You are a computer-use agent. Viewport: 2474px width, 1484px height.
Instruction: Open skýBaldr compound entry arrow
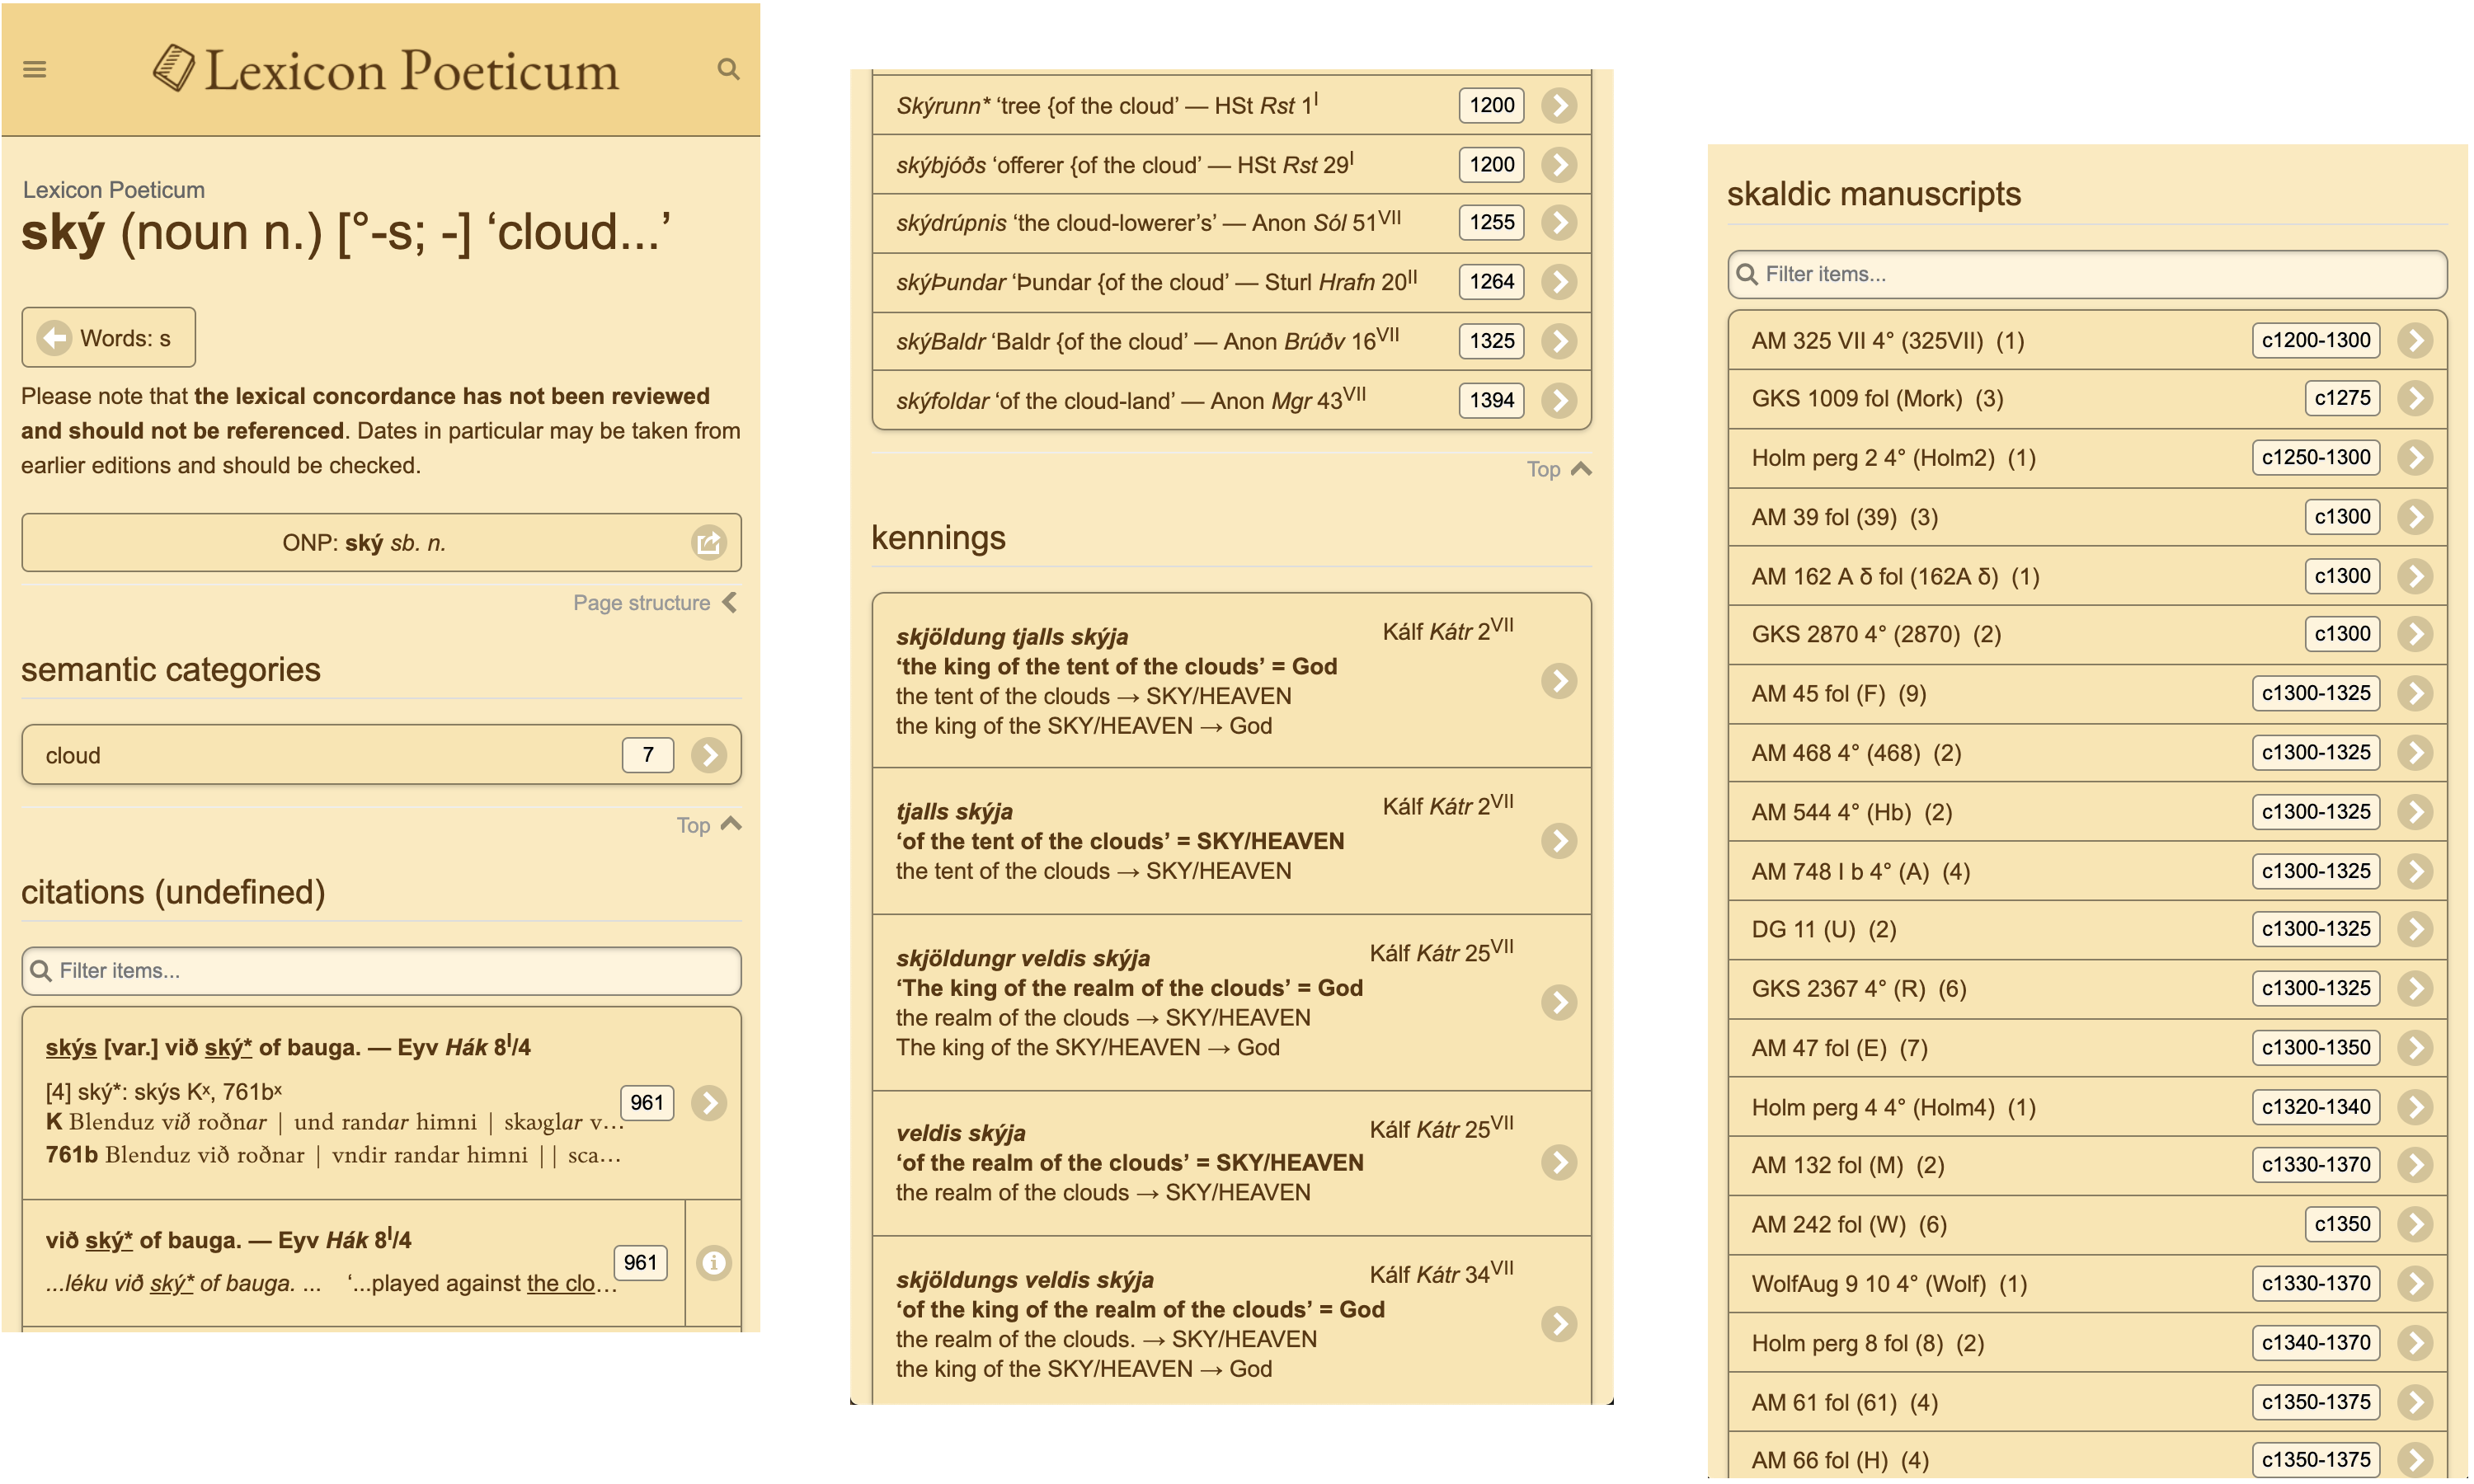click(x=1558, y=341)
